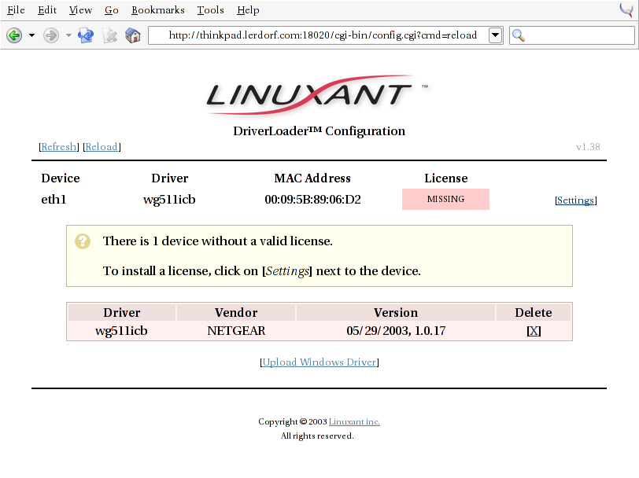This screenshot has width=639, height=478.
Task: Click the Settings link for eth1
Action: click(575, 200)
